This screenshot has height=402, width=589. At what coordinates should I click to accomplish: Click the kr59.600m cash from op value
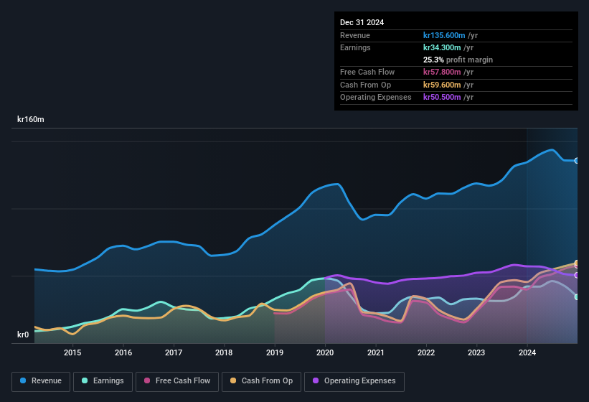(x=442, y=85)
